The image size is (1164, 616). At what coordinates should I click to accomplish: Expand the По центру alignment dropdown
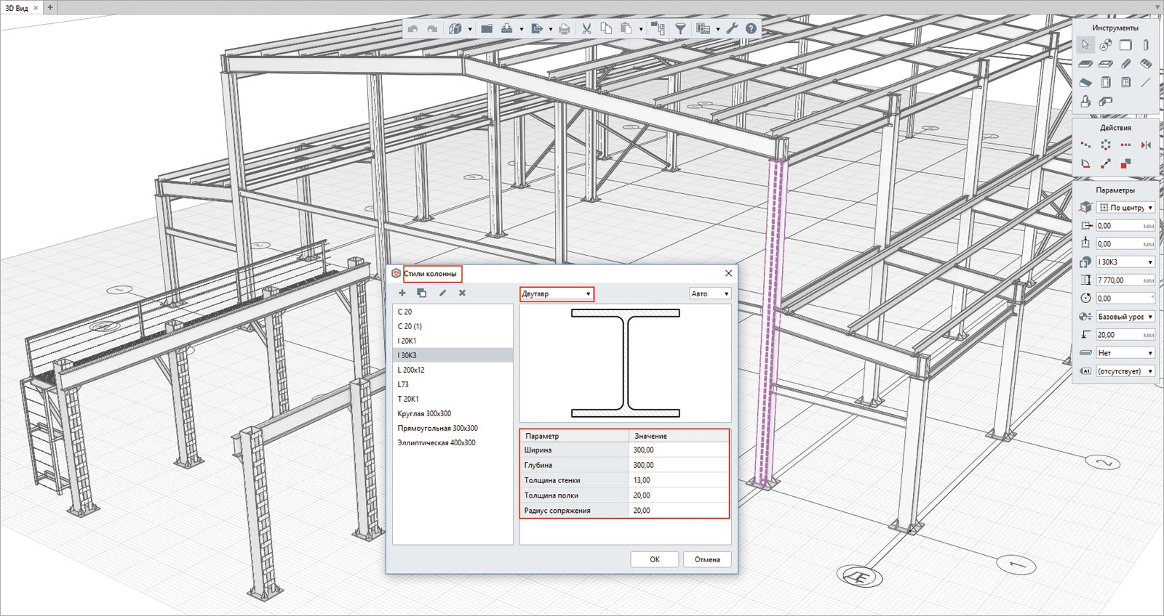1125,208
